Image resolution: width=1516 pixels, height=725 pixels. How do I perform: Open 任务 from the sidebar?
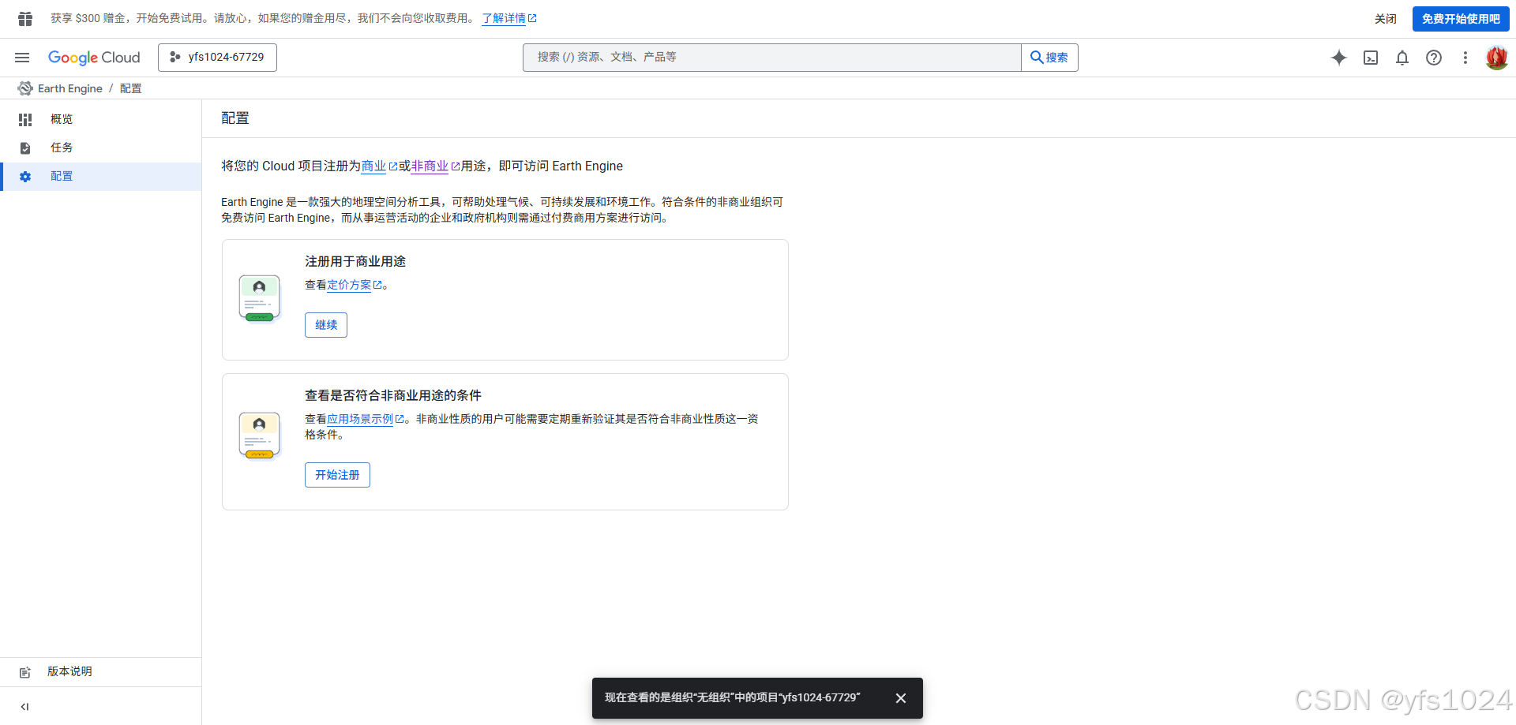tap(61, 148)
